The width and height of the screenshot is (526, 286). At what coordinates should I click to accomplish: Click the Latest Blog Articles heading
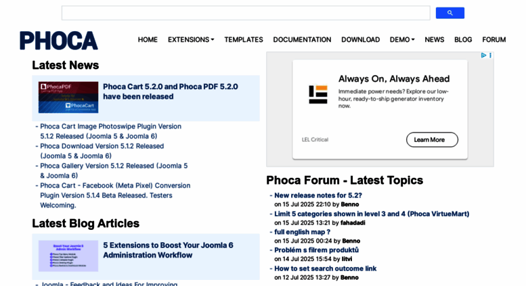click(85, 223)
